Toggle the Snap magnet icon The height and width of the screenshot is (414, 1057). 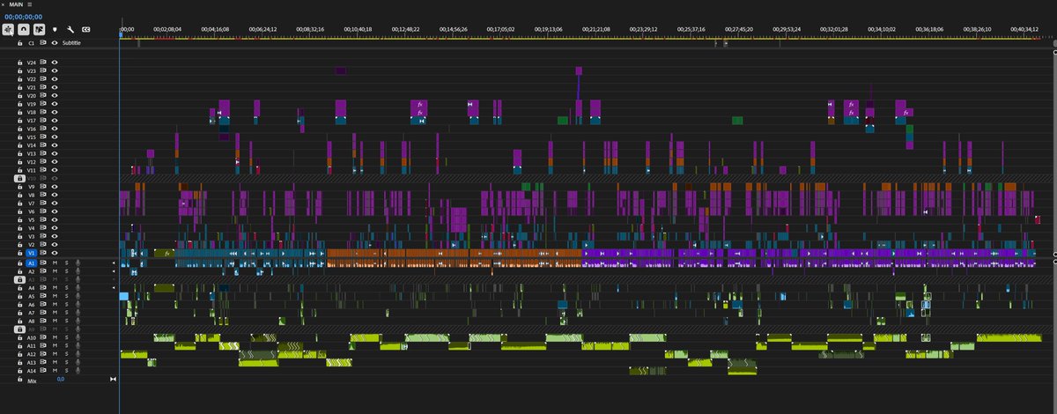(x=23, y=29)
